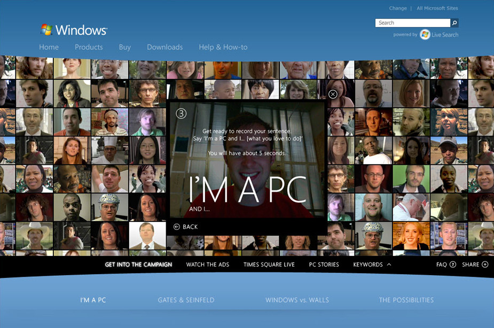Click the Live Search logo
This screenshot has width=494, height=328.
439,35
